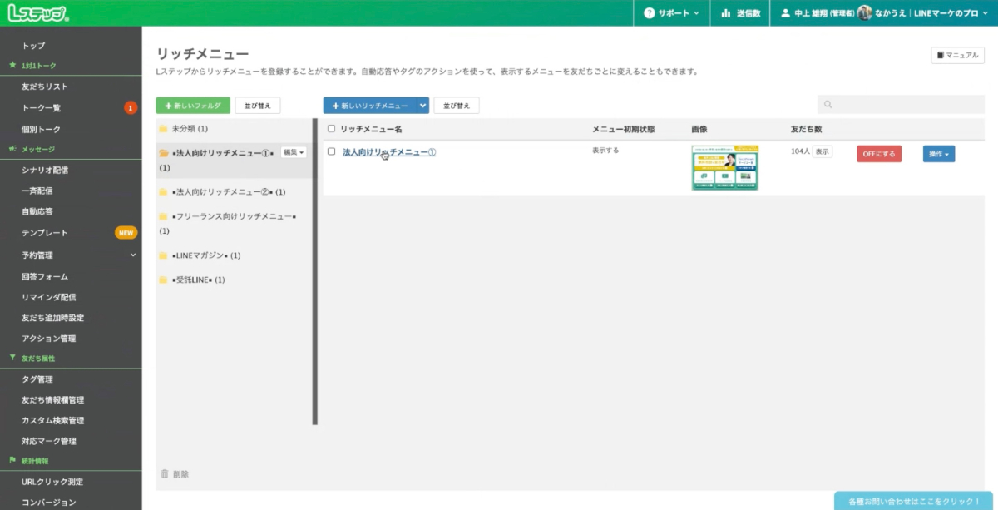Open the 送信数 statistics panel

click(x=740, y=12)
